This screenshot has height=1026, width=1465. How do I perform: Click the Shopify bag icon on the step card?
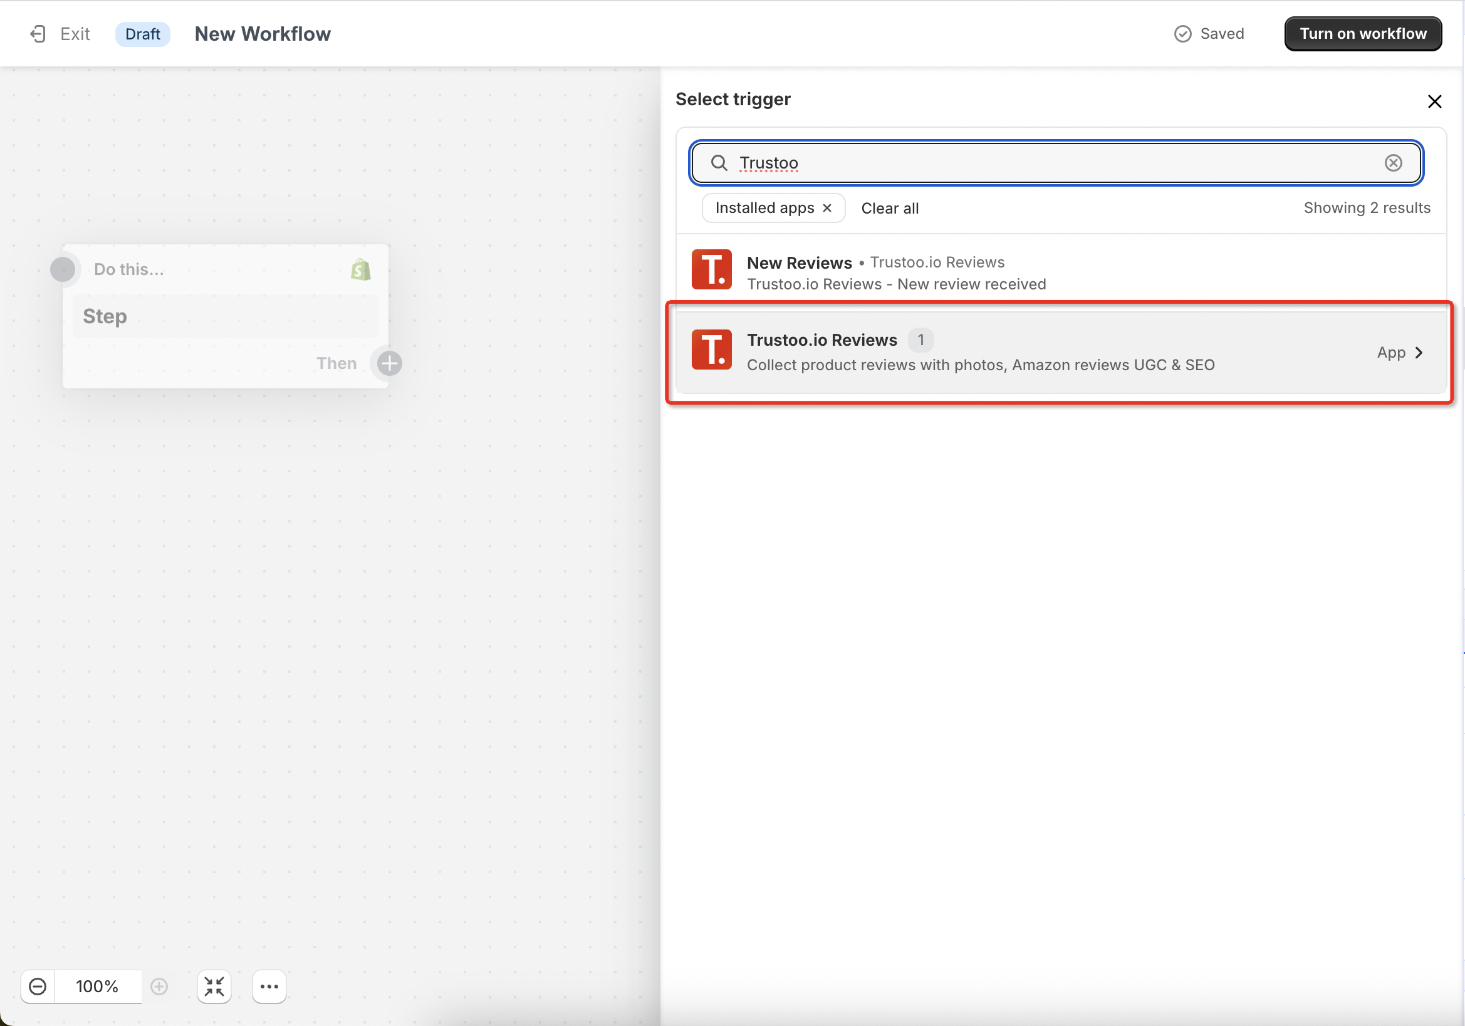click(x=360, y=270)
